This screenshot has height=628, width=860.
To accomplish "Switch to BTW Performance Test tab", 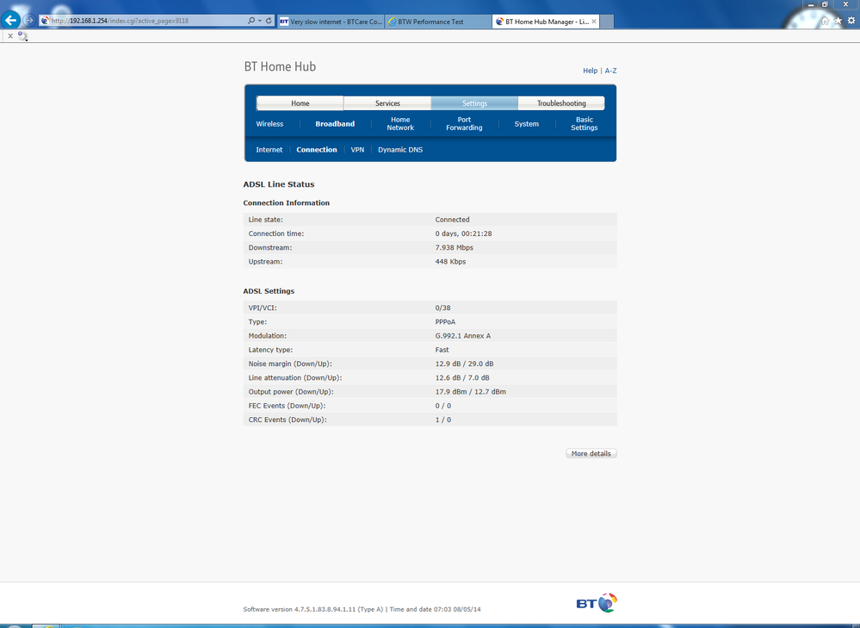I will [x=437, y=22].
